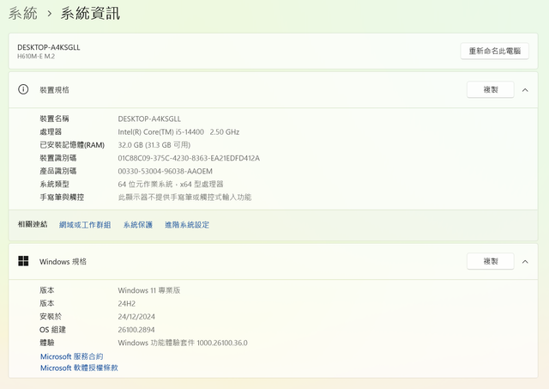
Task: Click the 已安裝記憶體(RAM) label
Action: (x=72, y=145)
